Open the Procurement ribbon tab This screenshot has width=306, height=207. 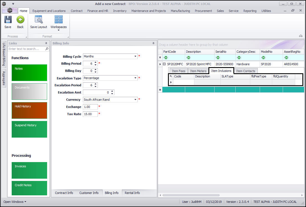pyautogui.click(x=203, y=11)
